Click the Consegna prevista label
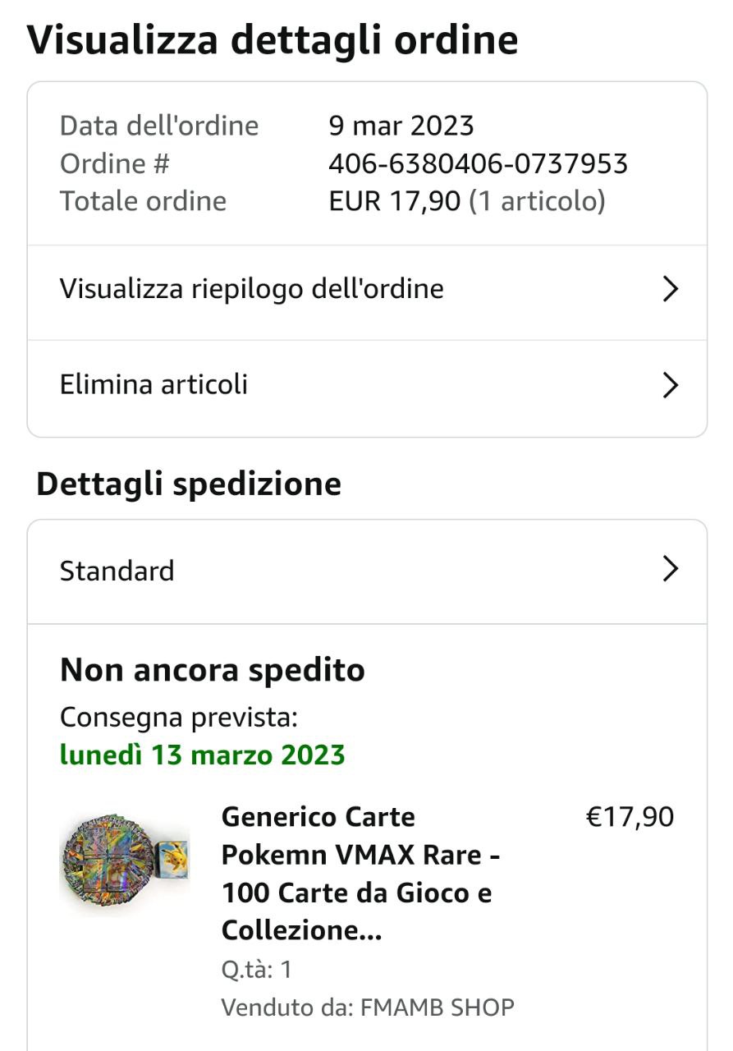This screenshot has height=1051, width=733. [179, 718]
